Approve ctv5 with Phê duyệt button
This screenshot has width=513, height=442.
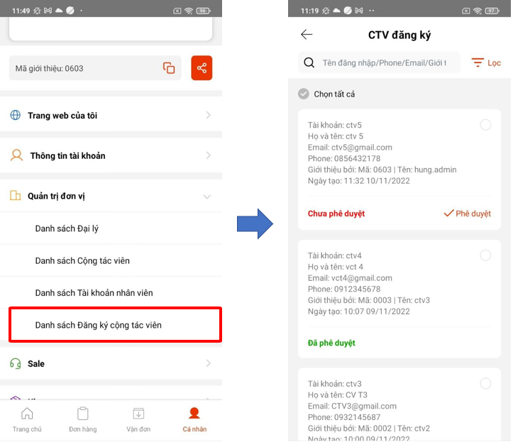coord(467,213)
